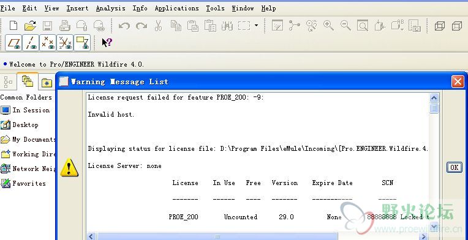468x240 pixels.
Task: Click the horizontal scroll-left arrow
Action: [92, 236]
